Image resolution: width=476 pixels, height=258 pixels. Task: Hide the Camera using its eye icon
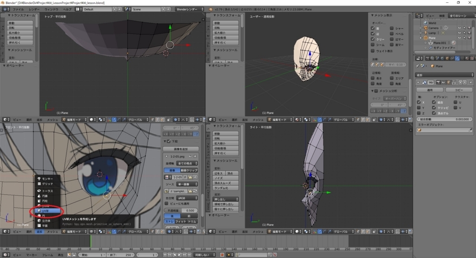tap(459, 28)
